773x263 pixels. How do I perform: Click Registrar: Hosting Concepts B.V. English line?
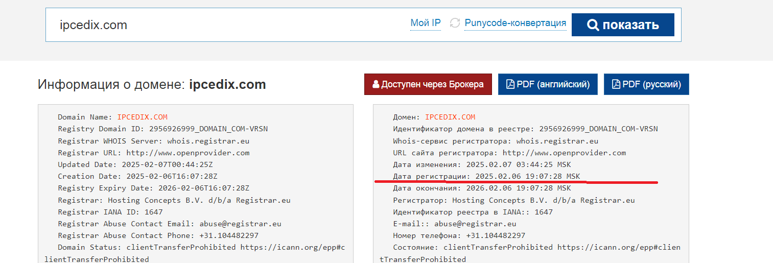pyautogui.click(x=174, y=200)
